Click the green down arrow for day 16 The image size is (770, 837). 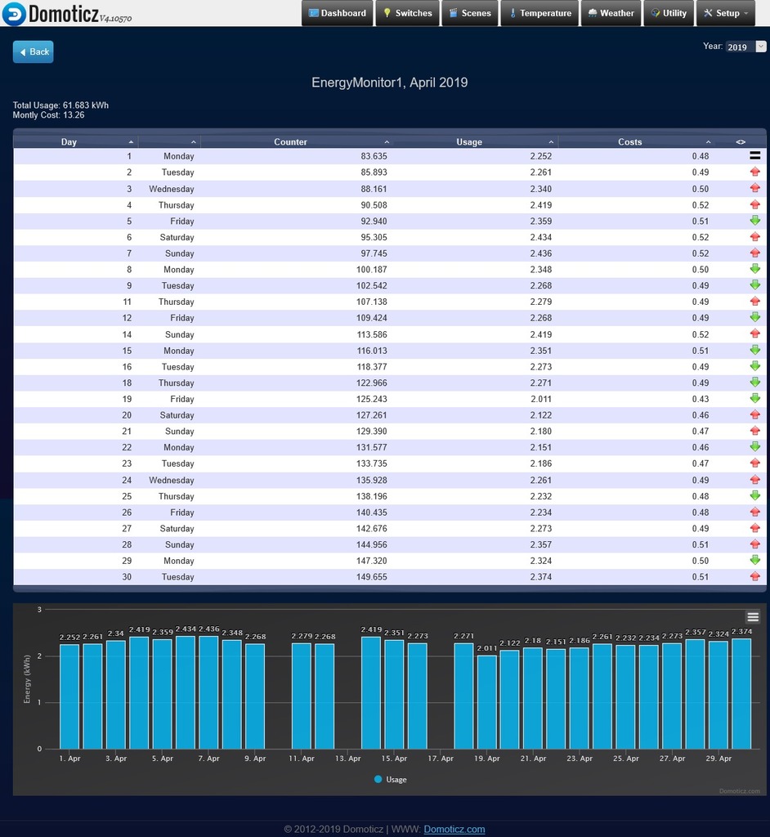[x=754, y=366]
